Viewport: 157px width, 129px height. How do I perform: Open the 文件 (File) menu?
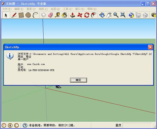pos(7,9)
